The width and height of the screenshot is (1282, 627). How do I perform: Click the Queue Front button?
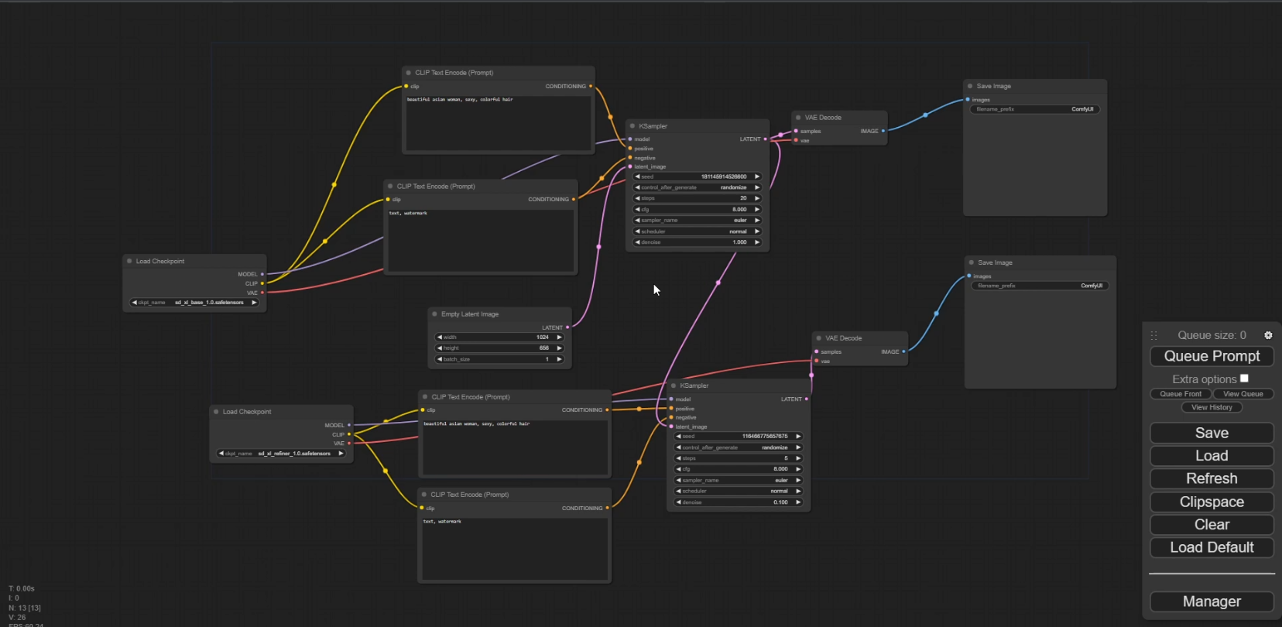[1181, 394]
